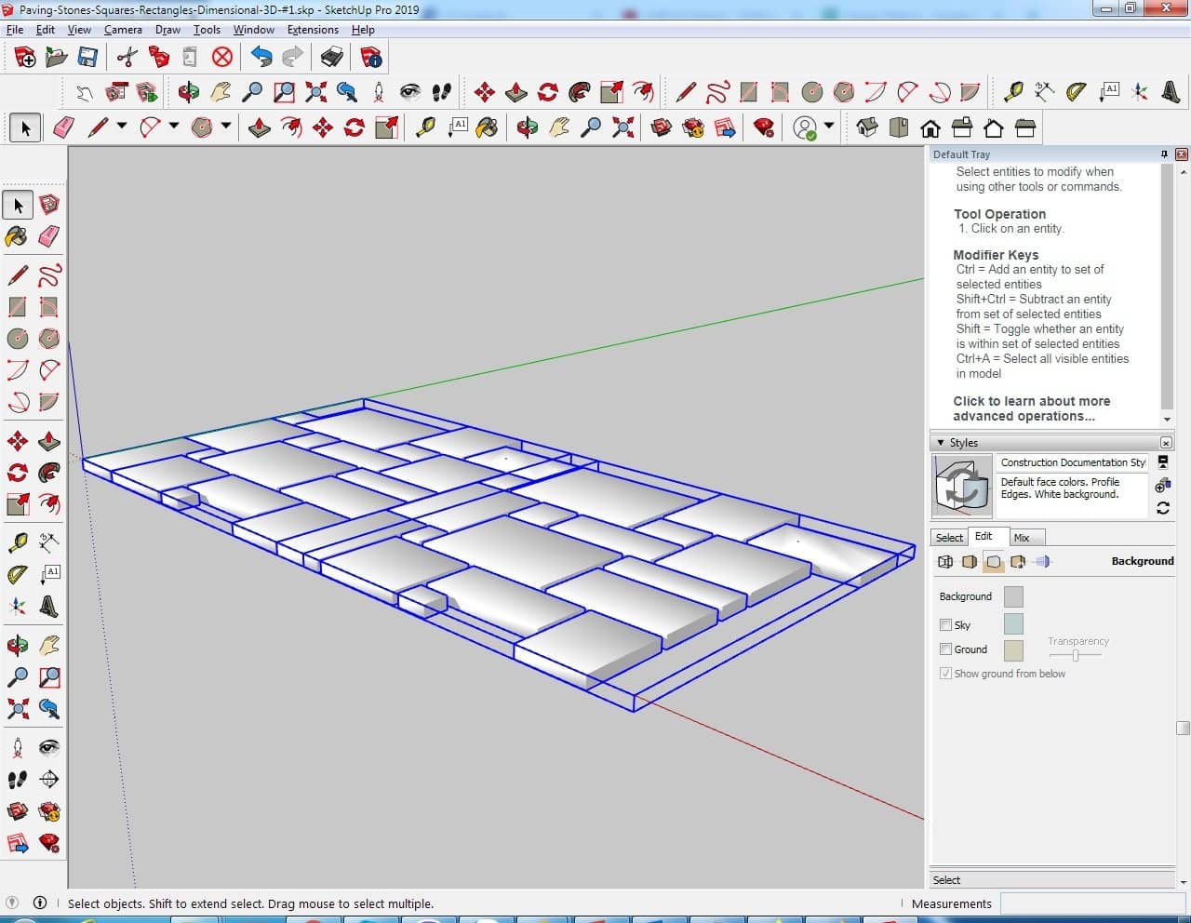Collapse the Styles panel
The height and width of the screenshot is (923, 1191).
pyautogui.click(x=941, y=443)
